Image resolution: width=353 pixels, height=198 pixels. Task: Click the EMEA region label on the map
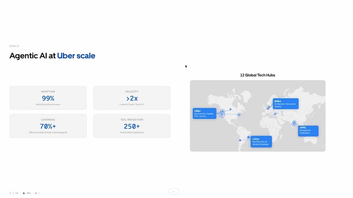(x=285, y=104)
